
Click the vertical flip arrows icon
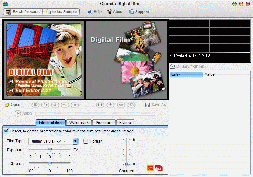[x=65, y=105]
